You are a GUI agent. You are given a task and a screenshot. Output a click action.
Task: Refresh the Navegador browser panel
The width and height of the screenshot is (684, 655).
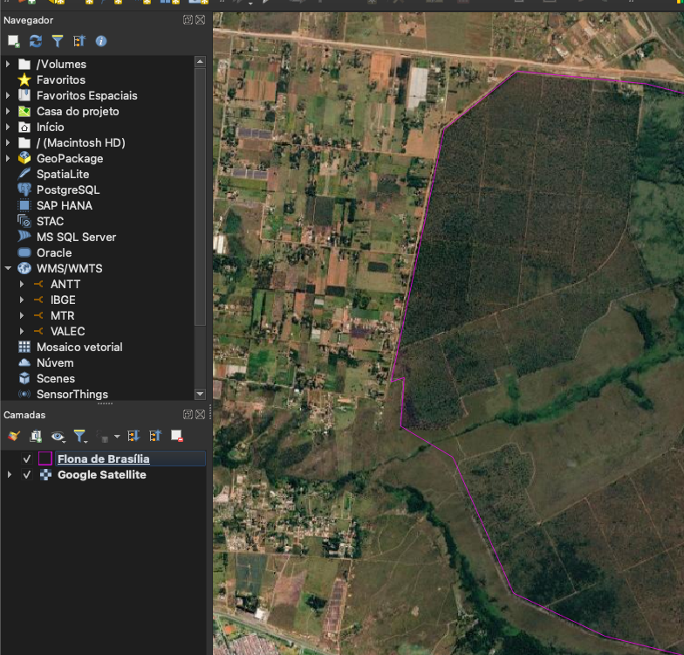pyautogui.click(x=35, y=41)
